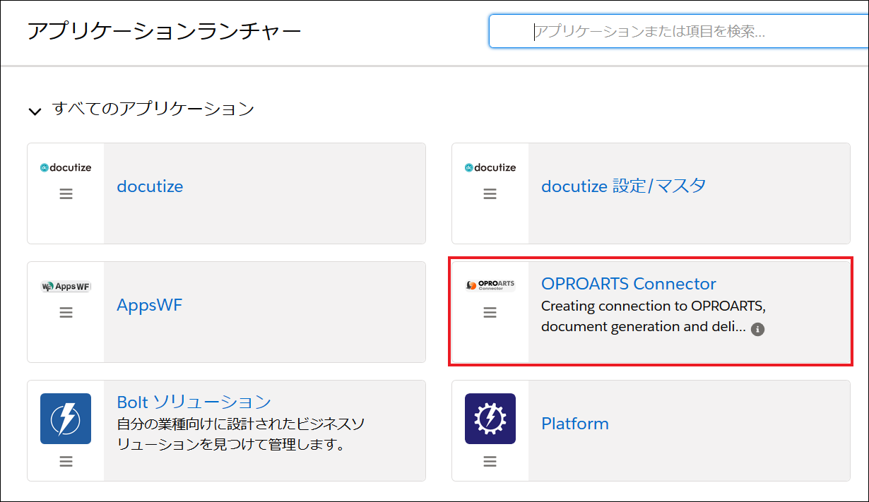
Task: Click drag handle on docutize 設定/マスタ card
Action: [490, 193]
